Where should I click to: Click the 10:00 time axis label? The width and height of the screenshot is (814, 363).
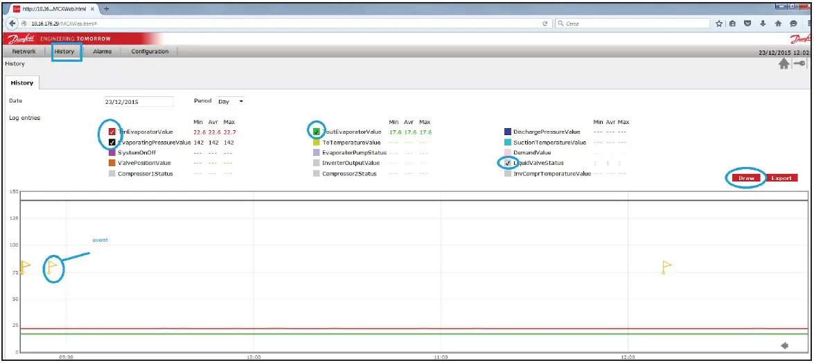coord(254,357)
